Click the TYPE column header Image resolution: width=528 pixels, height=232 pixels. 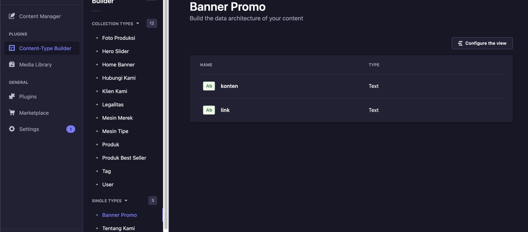click(x=374, y=65)
